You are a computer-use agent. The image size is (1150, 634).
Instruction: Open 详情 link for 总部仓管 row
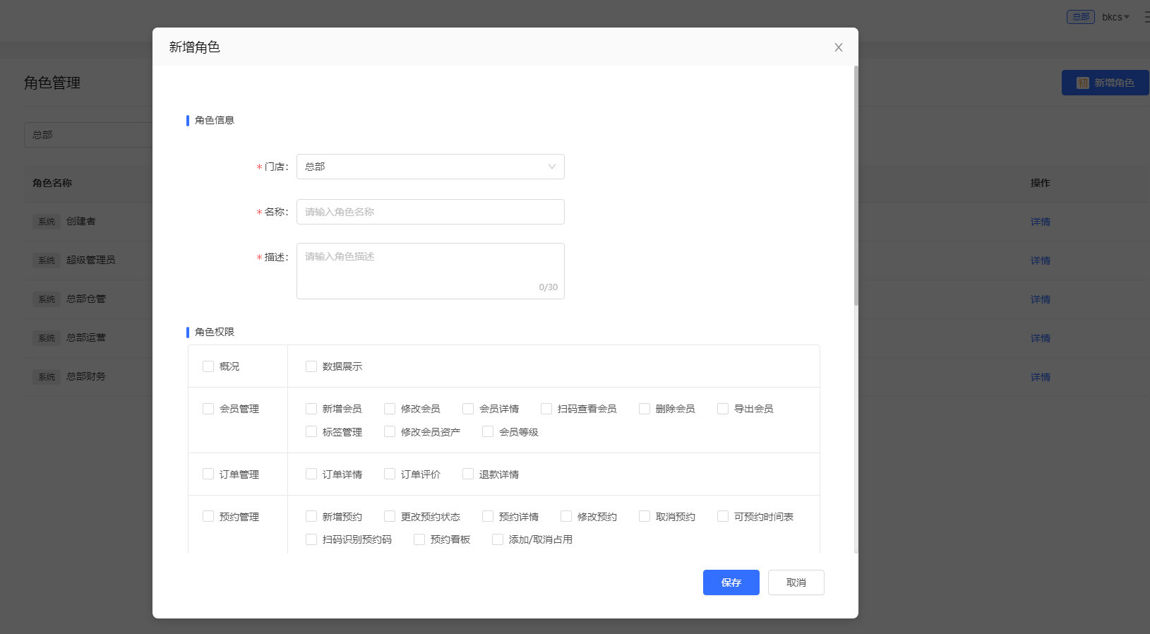pos(1041,299)
